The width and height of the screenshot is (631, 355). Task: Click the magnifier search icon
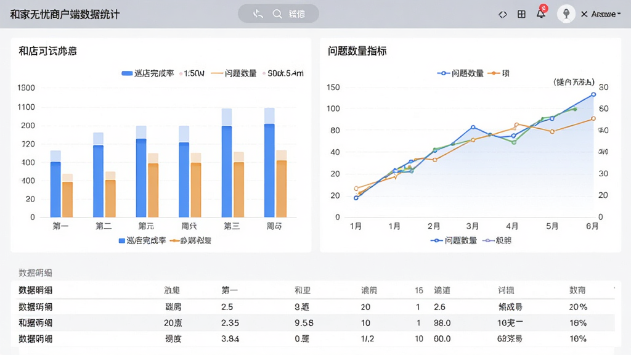(x=277, y=14)
